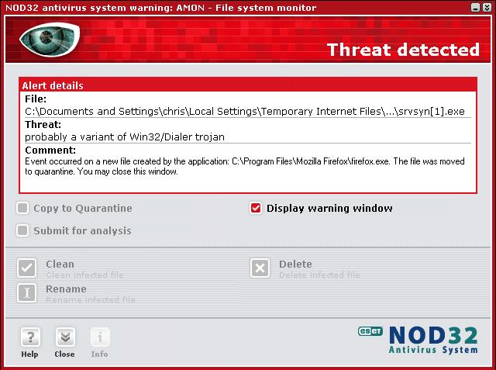
Task: Click the 'Clean infected file' description
Action: point(84,275)
